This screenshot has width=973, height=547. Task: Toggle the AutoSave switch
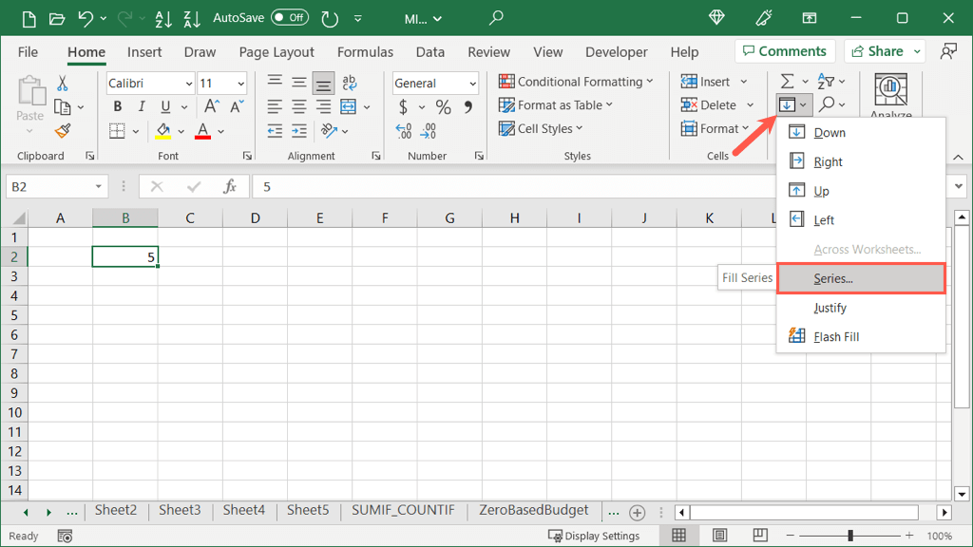click(290, 18)
